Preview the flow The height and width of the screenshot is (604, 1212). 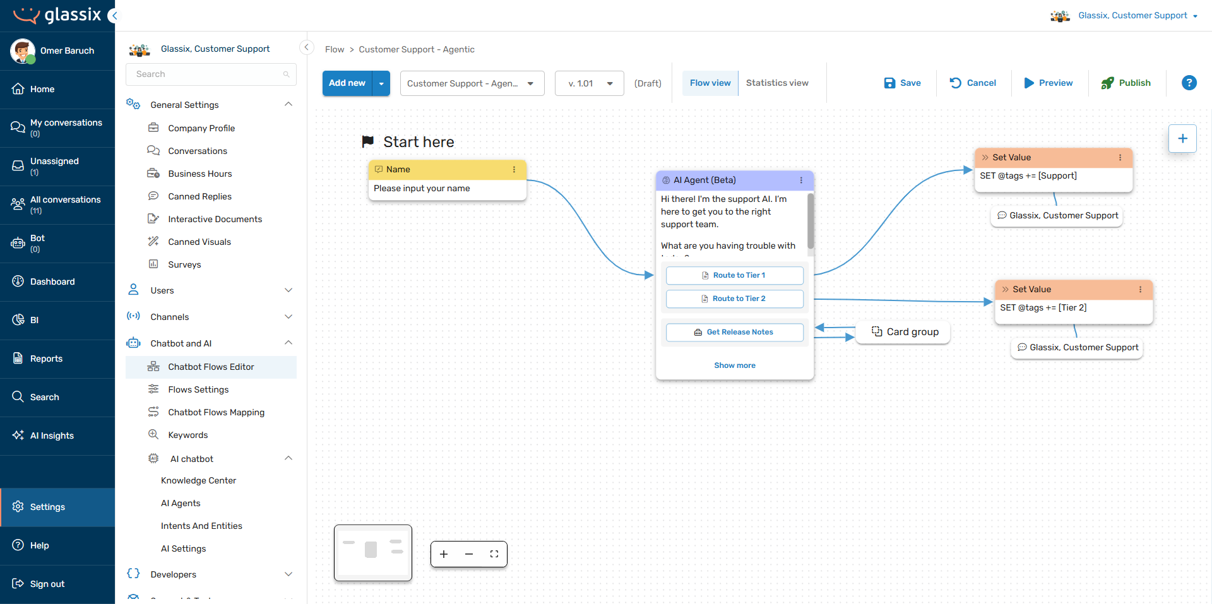click(1048, 83)
